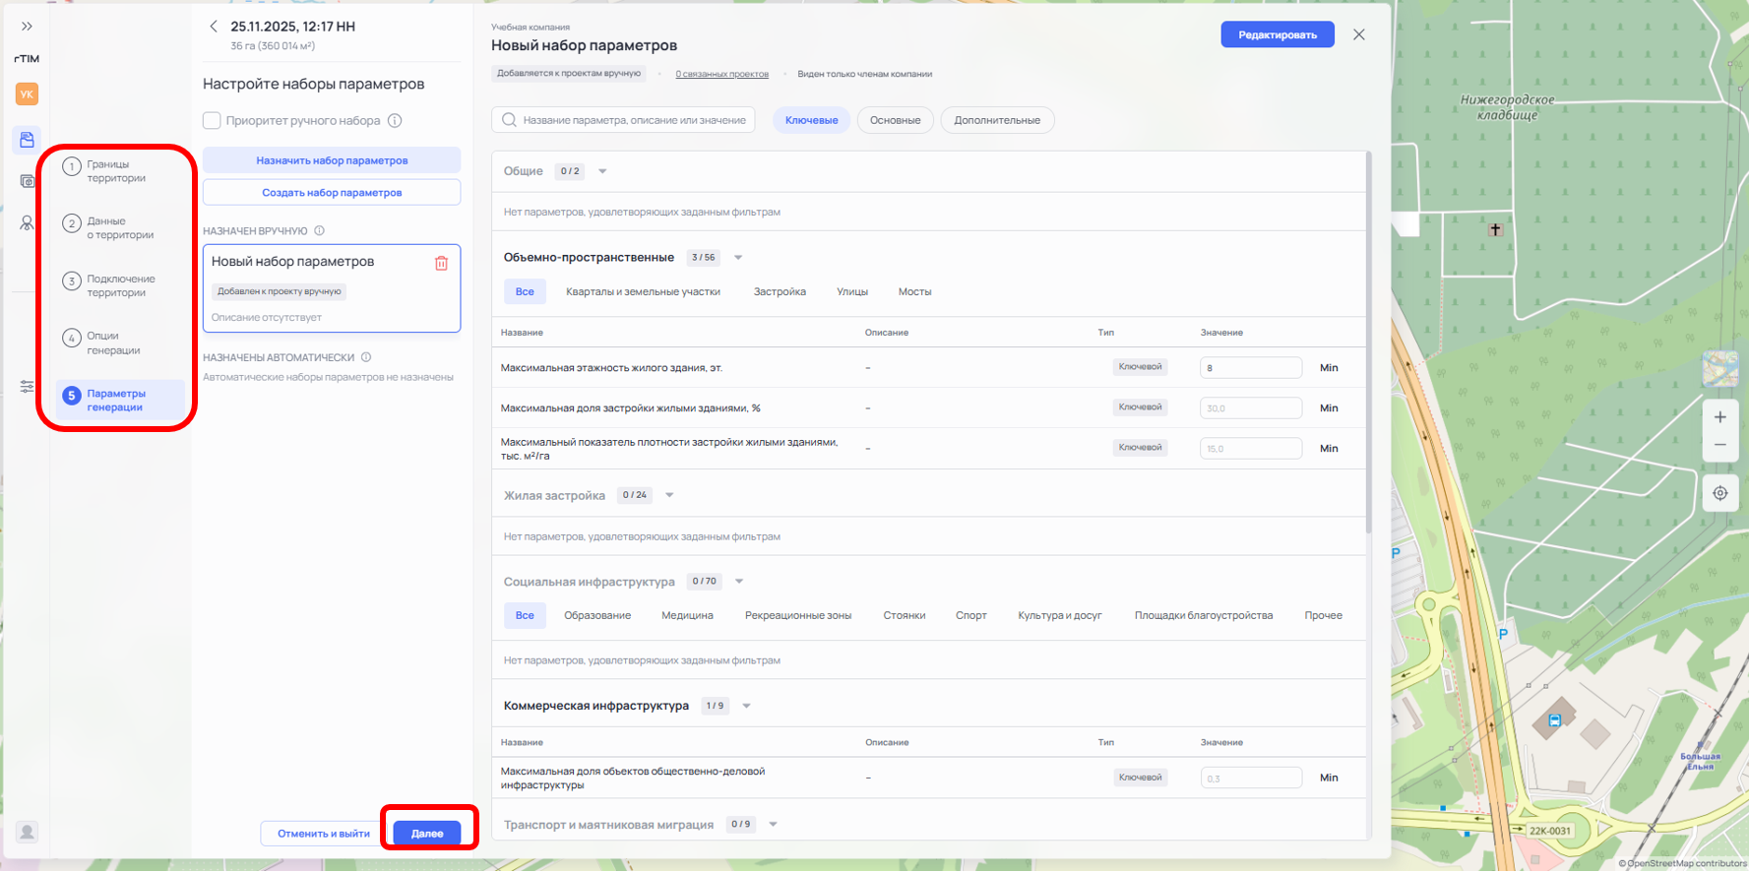The height and width of the screenshot is (873, 1749).
Task: Enable the Приоритет ручного набора checkbox
Action: coord(212,121)
